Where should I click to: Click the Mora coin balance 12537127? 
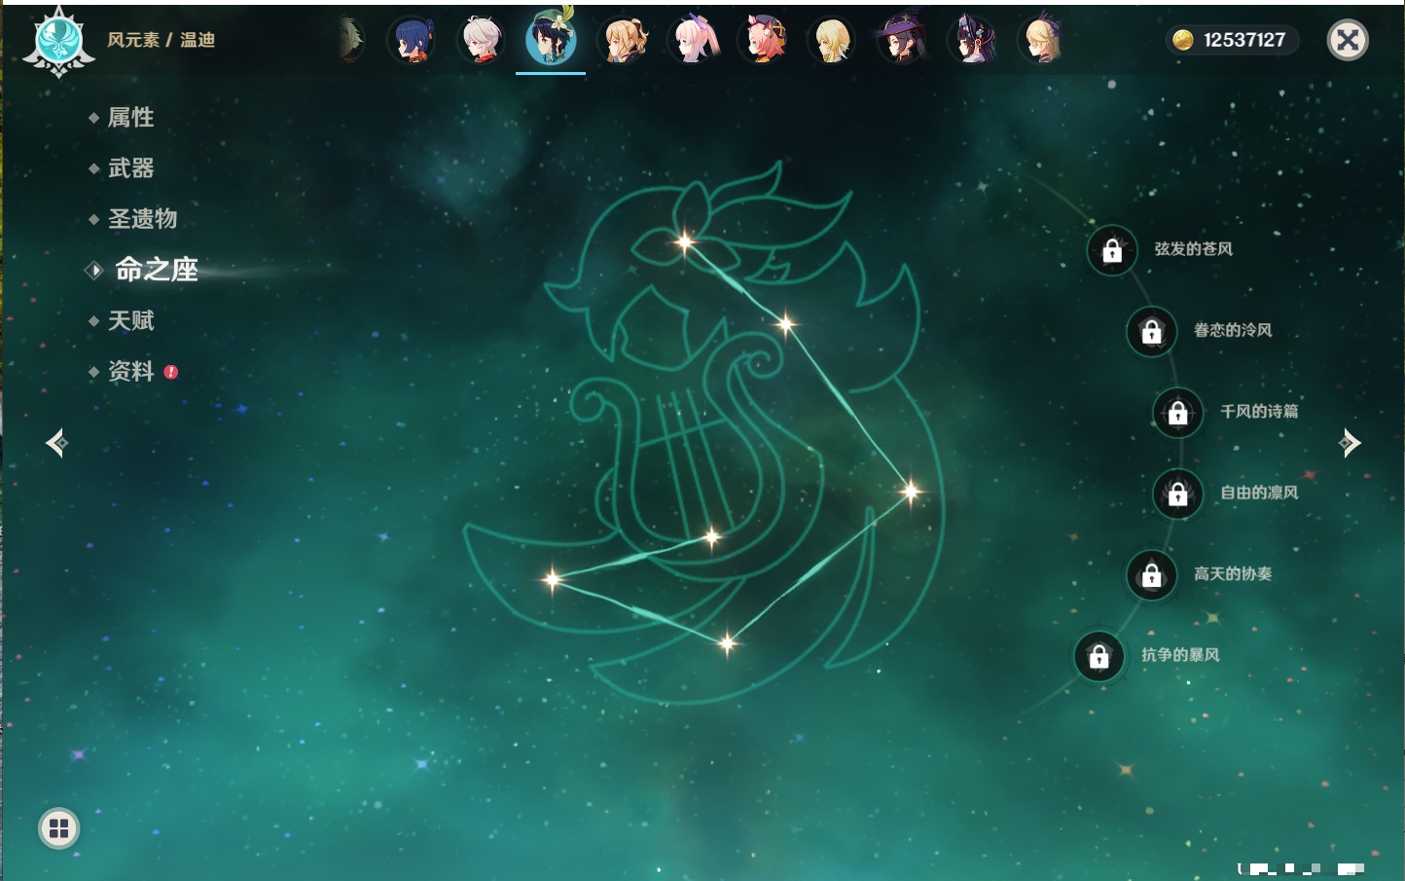click(1232, 40)
